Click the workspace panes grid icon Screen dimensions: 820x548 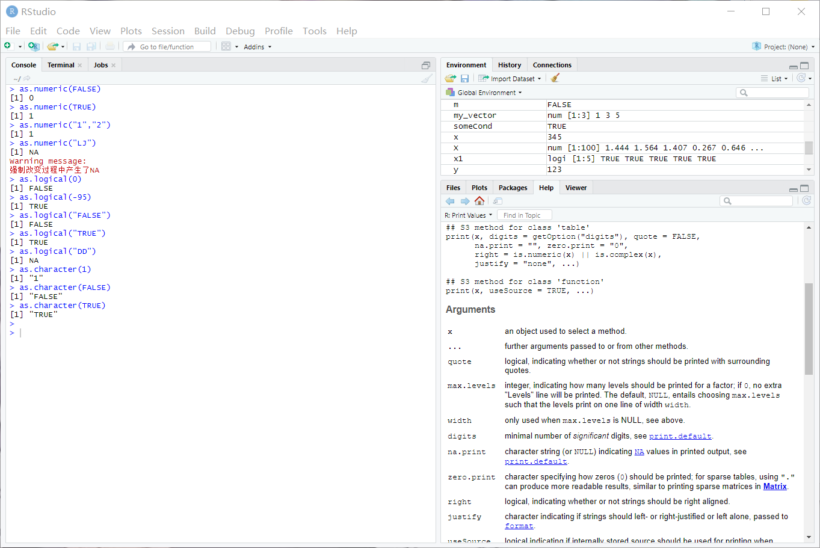[x=226, y=46]
